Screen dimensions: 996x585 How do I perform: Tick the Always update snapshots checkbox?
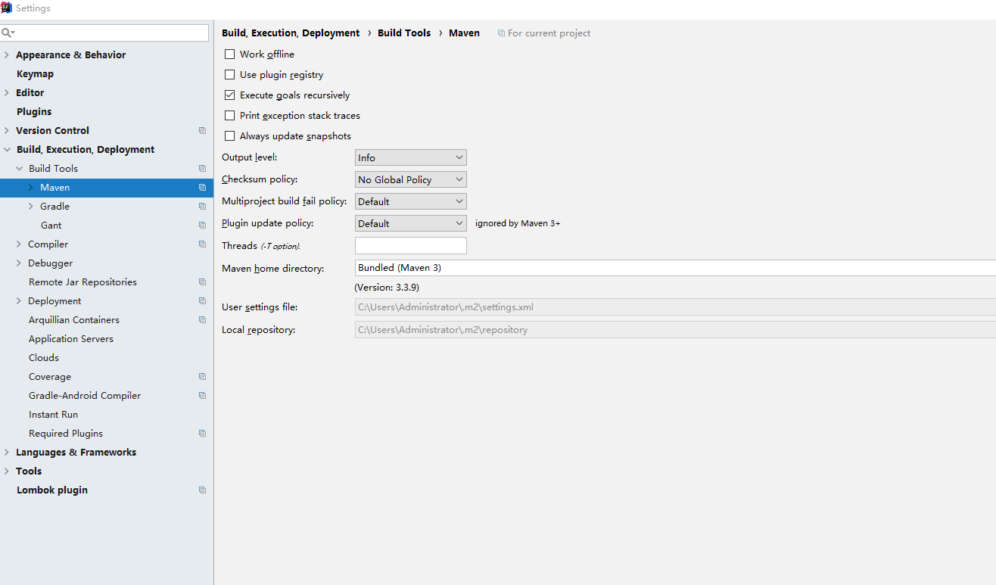[x=230, y=136]
